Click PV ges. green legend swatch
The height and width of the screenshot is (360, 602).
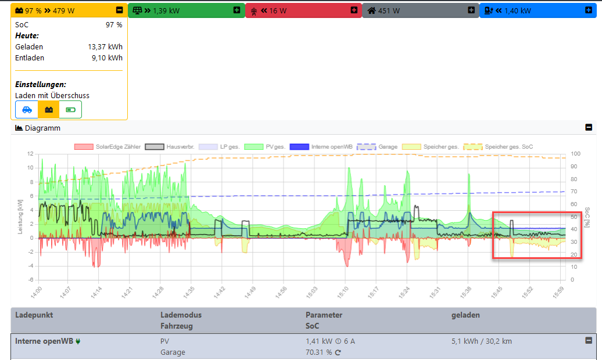click(253, 147)
